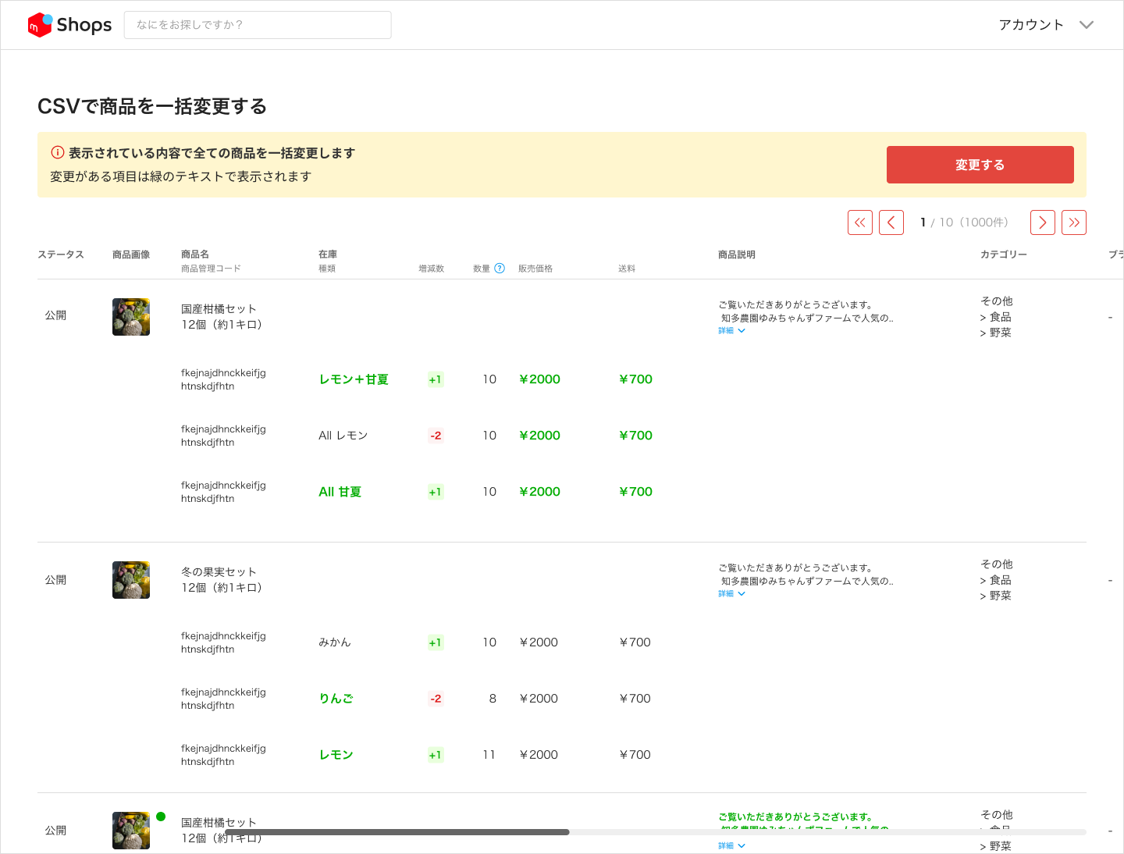This screenshot has height=854, width=1124.
Task: Click the Mercari Shops logo
Action: (69, 25)
